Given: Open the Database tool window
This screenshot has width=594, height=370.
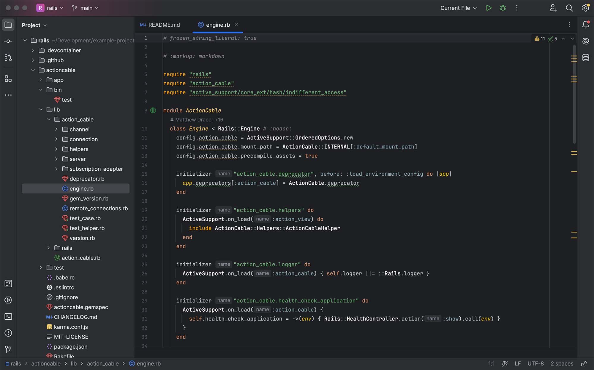Looking at the screenshot, I should 585,58.
